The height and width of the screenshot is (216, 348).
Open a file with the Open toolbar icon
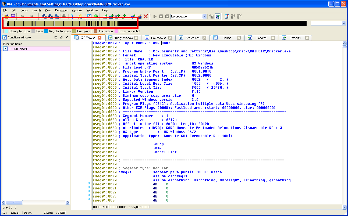tap(7, 16)
